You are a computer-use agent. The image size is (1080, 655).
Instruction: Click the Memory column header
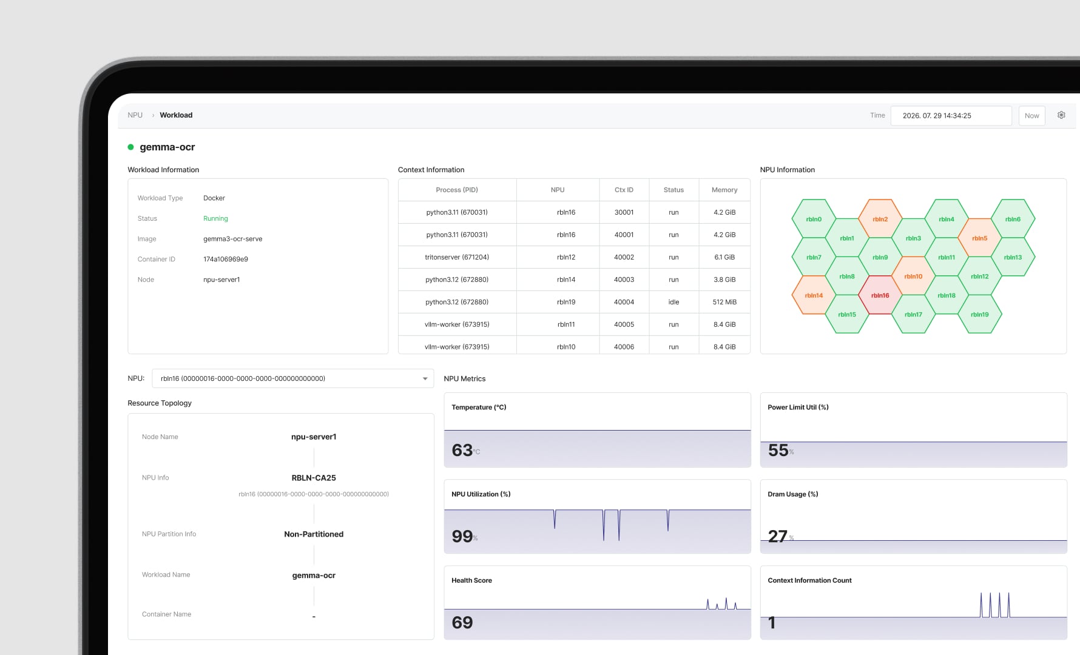pos(724,190)
